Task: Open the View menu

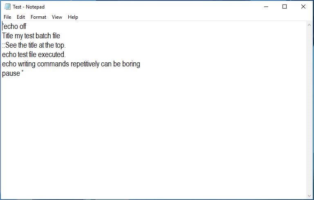Action: tap(57, 17)
